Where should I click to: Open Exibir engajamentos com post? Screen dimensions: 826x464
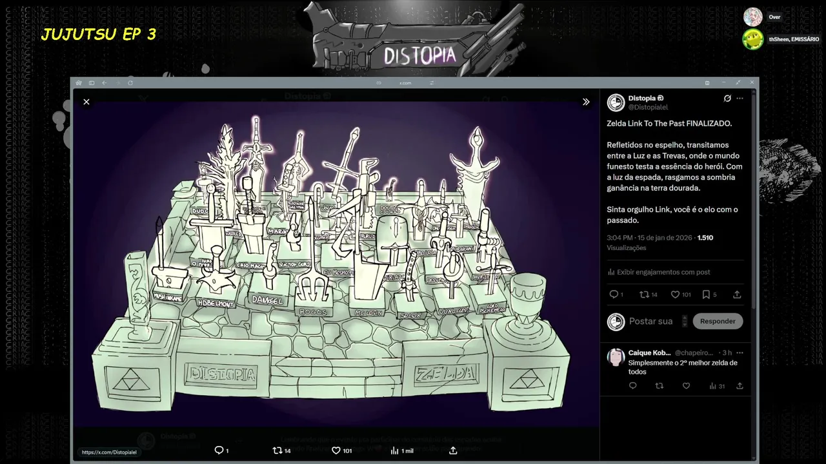[x=658, y=272]
